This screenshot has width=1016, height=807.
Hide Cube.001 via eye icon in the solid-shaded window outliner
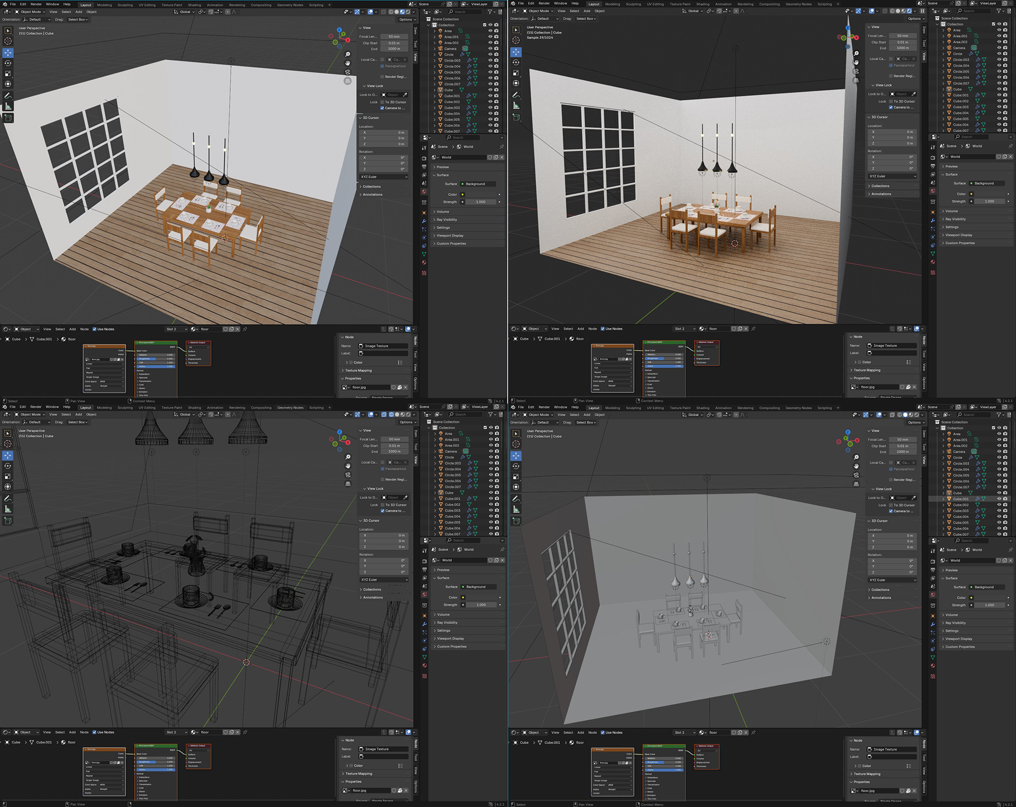coord(999,499)
